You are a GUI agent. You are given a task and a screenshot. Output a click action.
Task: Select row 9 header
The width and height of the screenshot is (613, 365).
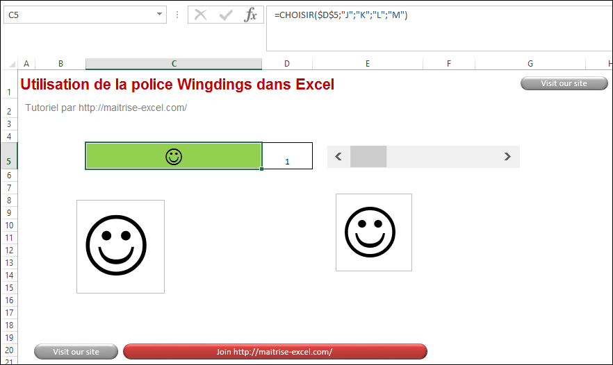pos(9,213)
